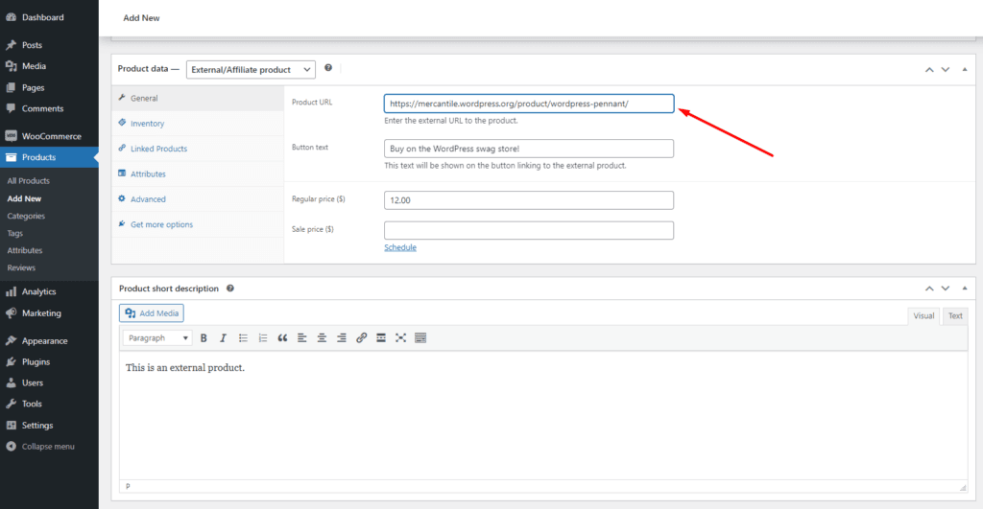
Task: Apply blockquote formatting
Action: click(x=282, y=338)
